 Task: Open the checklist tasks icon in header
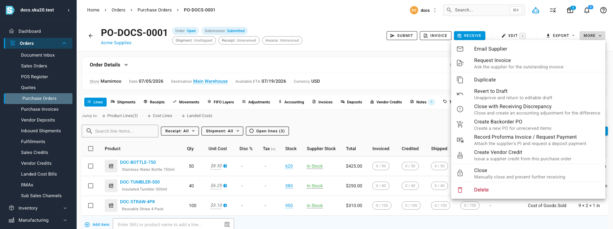[x=553, y=10]
